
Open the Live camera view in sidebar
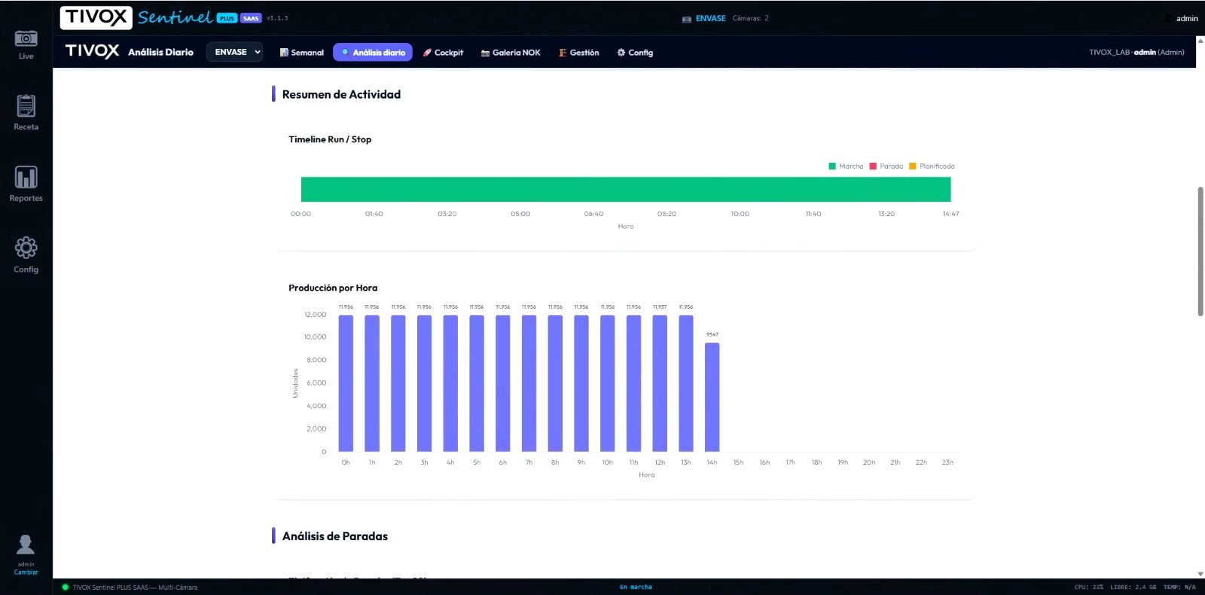pyautogui.click(x=26, y=44)
